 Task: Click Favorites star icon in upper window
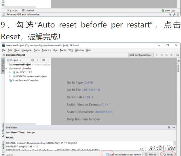[x=3, y=5]
